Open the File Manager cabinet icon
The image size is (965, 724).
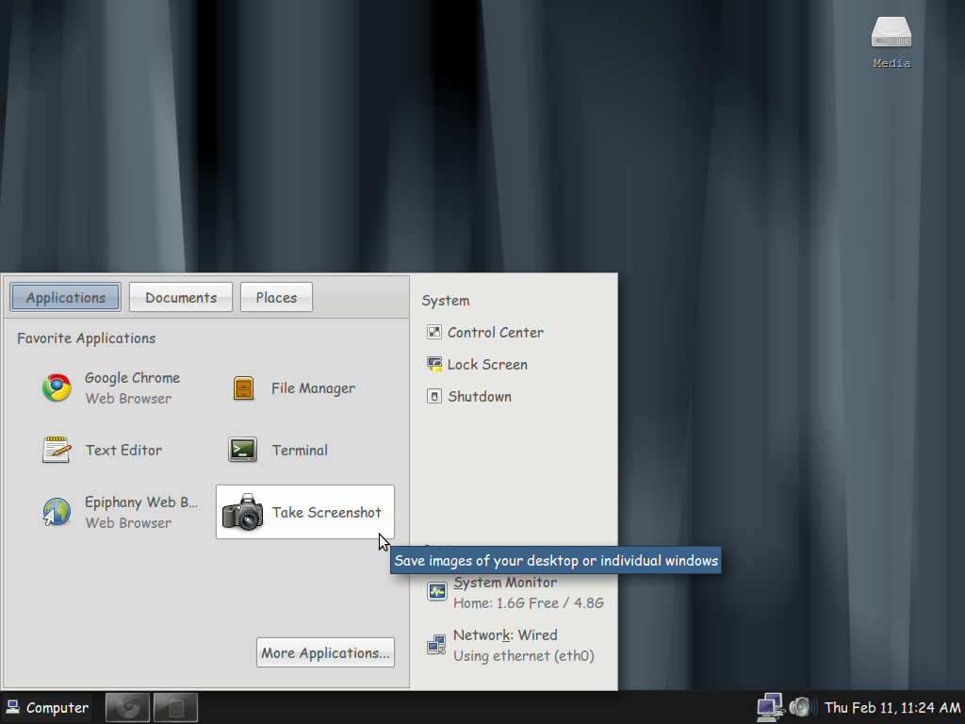(x=244, y=387)
